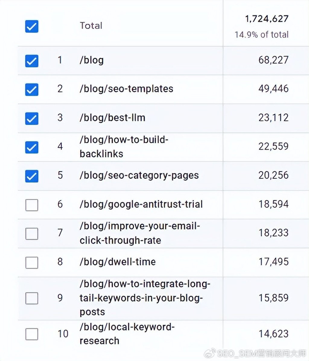
Task: Deselect the /blog/seo-templates row checkbox
Action: (32, 90)
